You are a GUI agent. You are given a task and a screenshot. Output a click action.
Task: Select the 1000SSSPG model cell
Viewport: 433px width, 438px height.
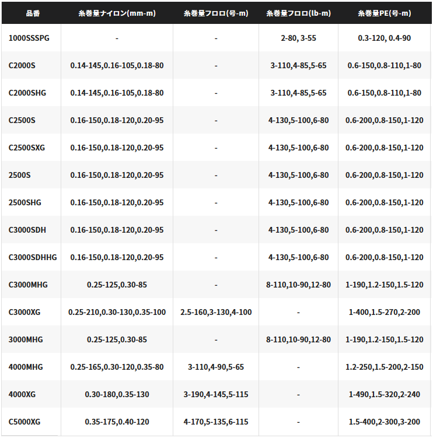tap(29, 38)
